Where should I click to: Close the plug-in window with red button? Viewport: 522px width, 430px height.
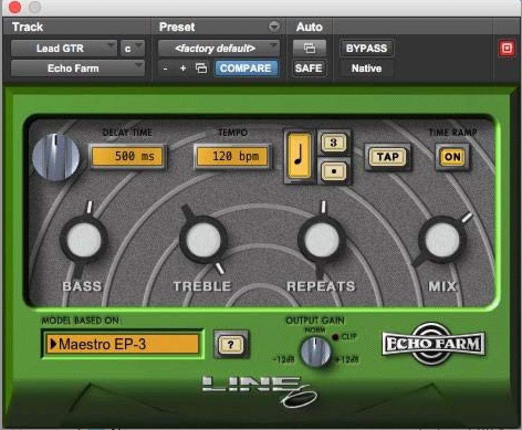(x=14, y=7)
